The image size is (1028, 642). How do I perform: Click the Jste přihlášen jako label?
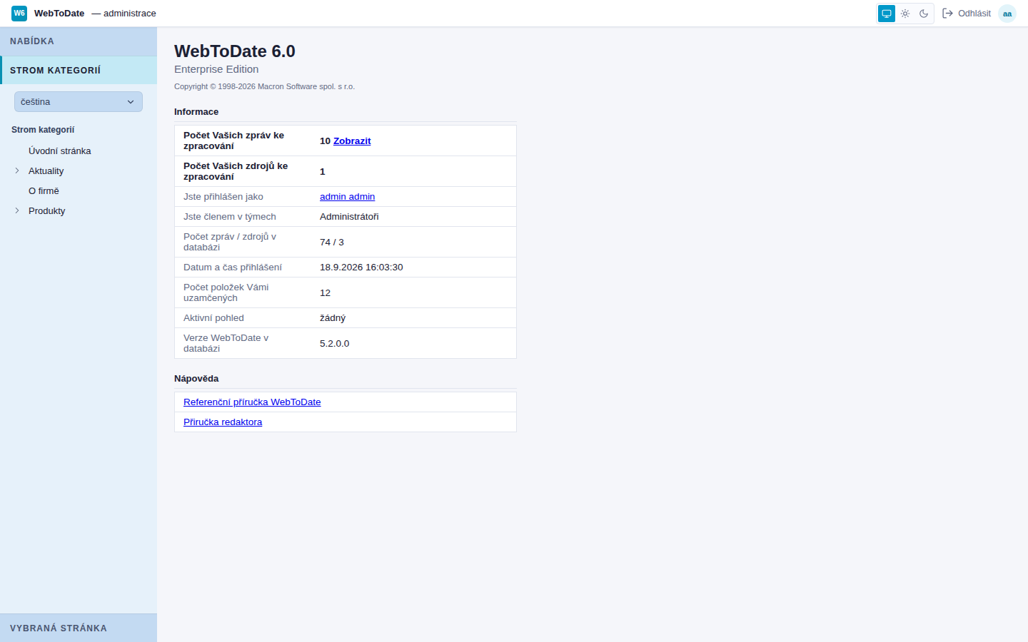tap(223, 197)
